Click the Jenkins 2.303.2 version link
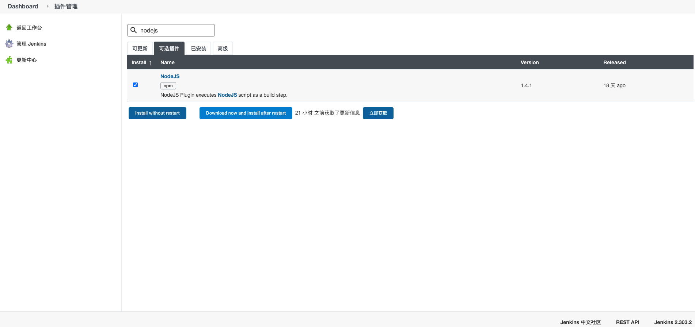Screen dimensions: 695x327 click(673, 322)
